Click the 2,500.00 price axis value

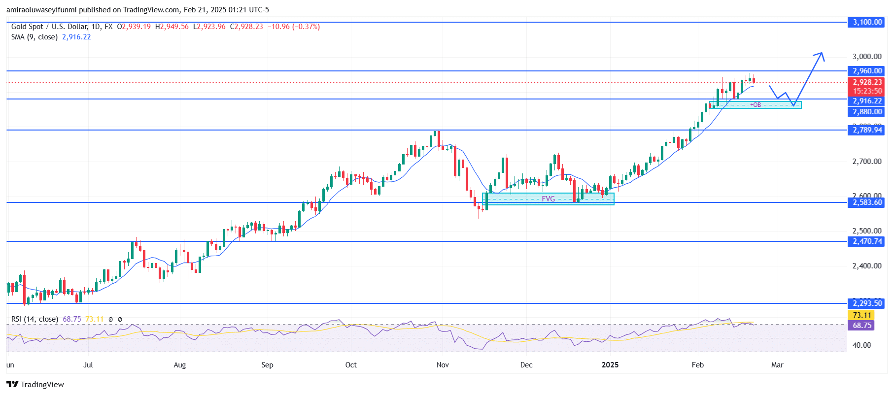[867, 231]
